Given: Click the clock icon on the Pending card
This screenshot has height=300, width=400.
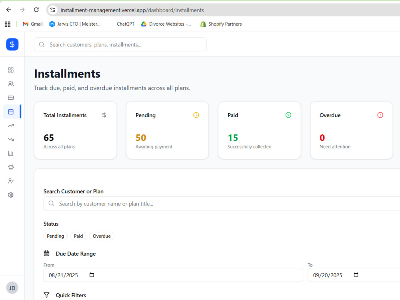Looking at the screenshot, I should [x=196, y=115].
